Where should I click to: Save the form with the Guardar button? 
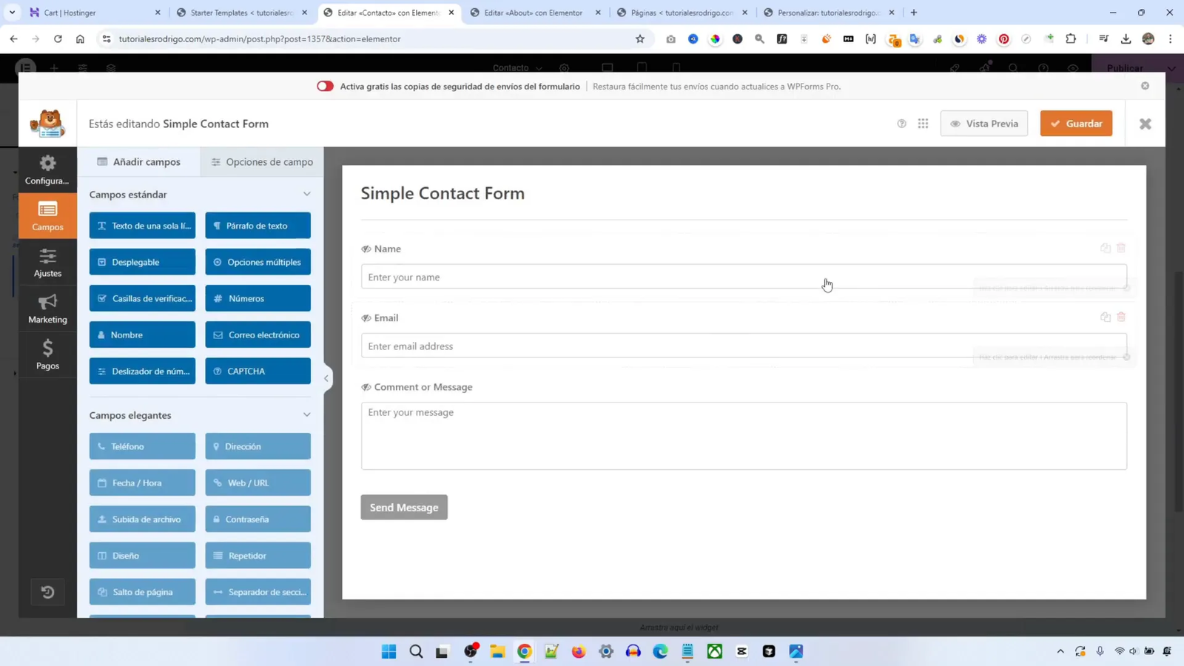click(1077, 123)
